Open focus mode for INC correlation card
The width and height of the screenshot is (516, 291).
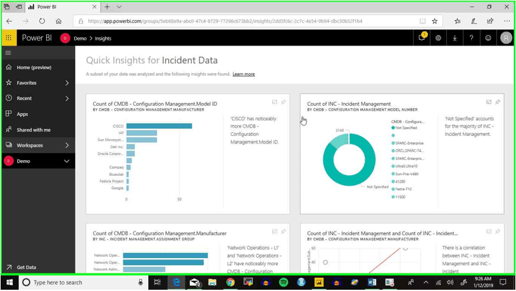[x=489, y=232]
